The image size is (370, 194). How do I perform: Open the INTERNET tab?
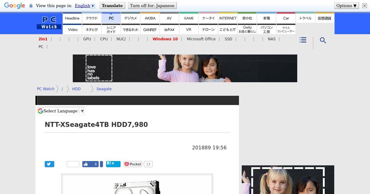point(228,18)
